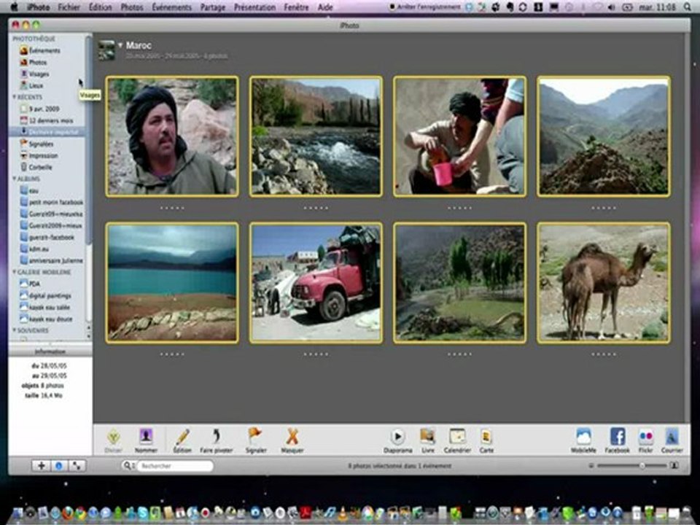Open the kayak eau salée gallery

(x=49, y=307)
